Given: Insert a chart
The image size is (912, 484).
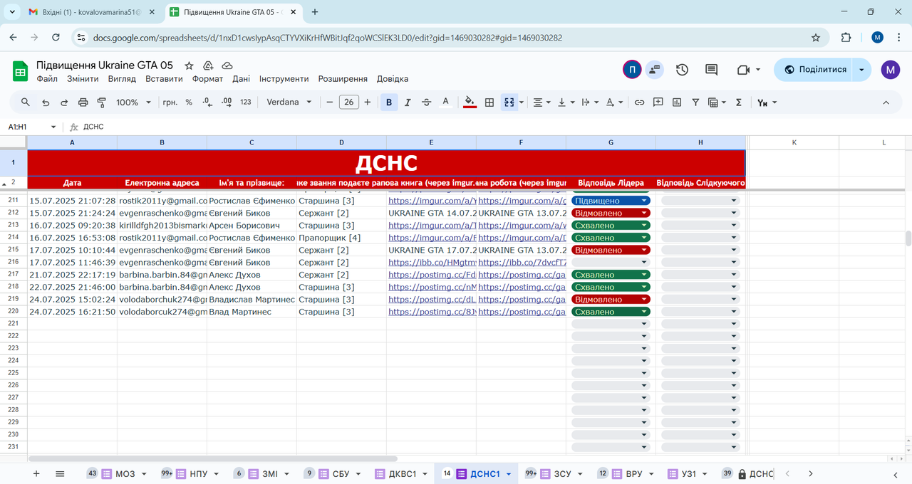Looking at the screenshot, I should [677, 102].
